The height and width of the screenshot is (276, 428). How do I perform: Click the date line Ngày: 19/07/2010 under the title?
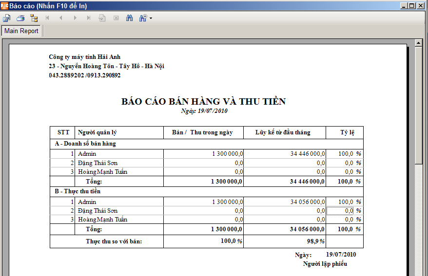[204, 111]
